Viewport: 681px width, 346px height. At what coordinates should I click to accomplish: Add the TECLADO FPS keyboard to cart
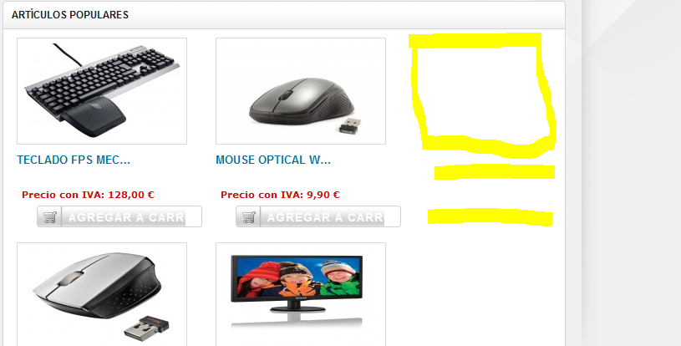pyautogui.click(x=119, y=216)
